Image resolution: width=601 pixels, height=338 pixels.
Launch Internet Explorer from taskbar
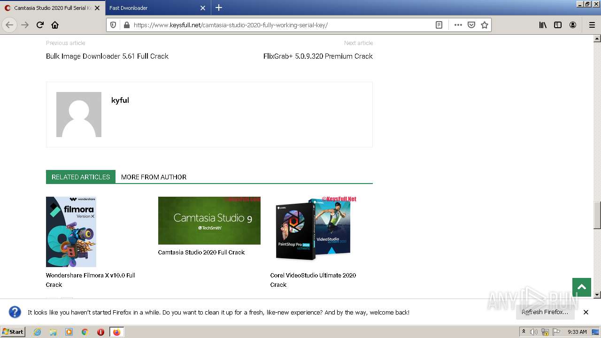(38, 332)
